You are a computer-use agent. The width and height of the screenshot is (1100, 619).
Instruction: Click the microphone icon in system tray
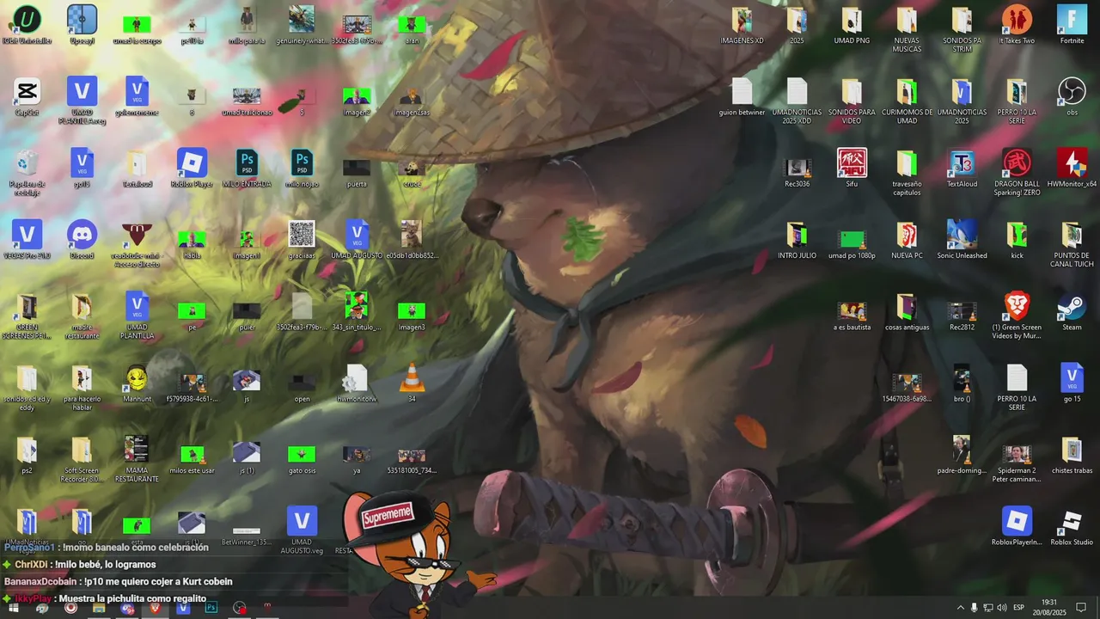[974, 608]
